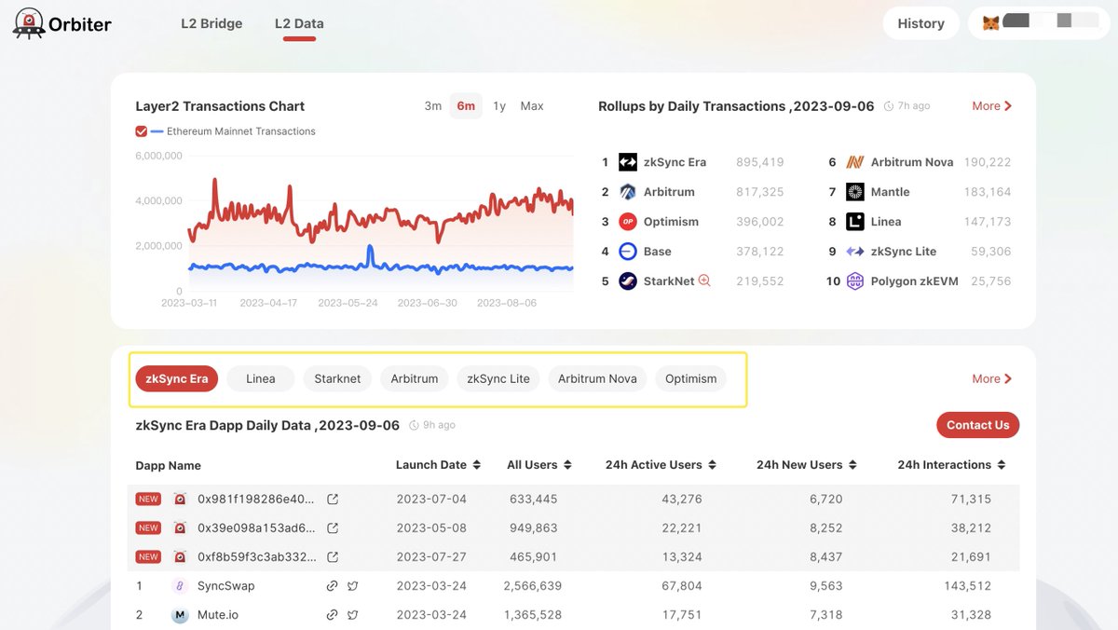Click the Linea rollup icon
Viewport: 1118px width, 630px height.
tap(855, 222)
